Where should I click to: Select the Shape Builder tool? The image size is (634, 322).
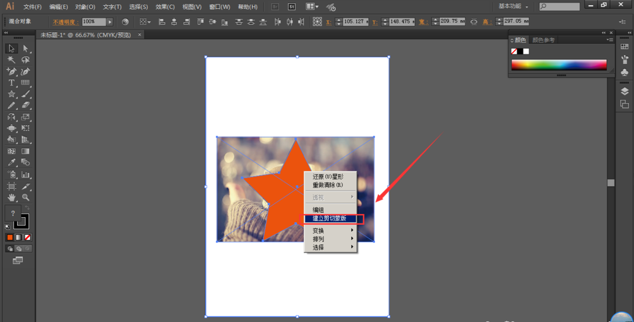11,140
